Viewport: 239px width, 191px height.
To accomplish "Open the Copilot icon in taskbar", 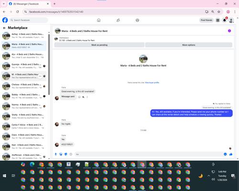I will 23,164.
